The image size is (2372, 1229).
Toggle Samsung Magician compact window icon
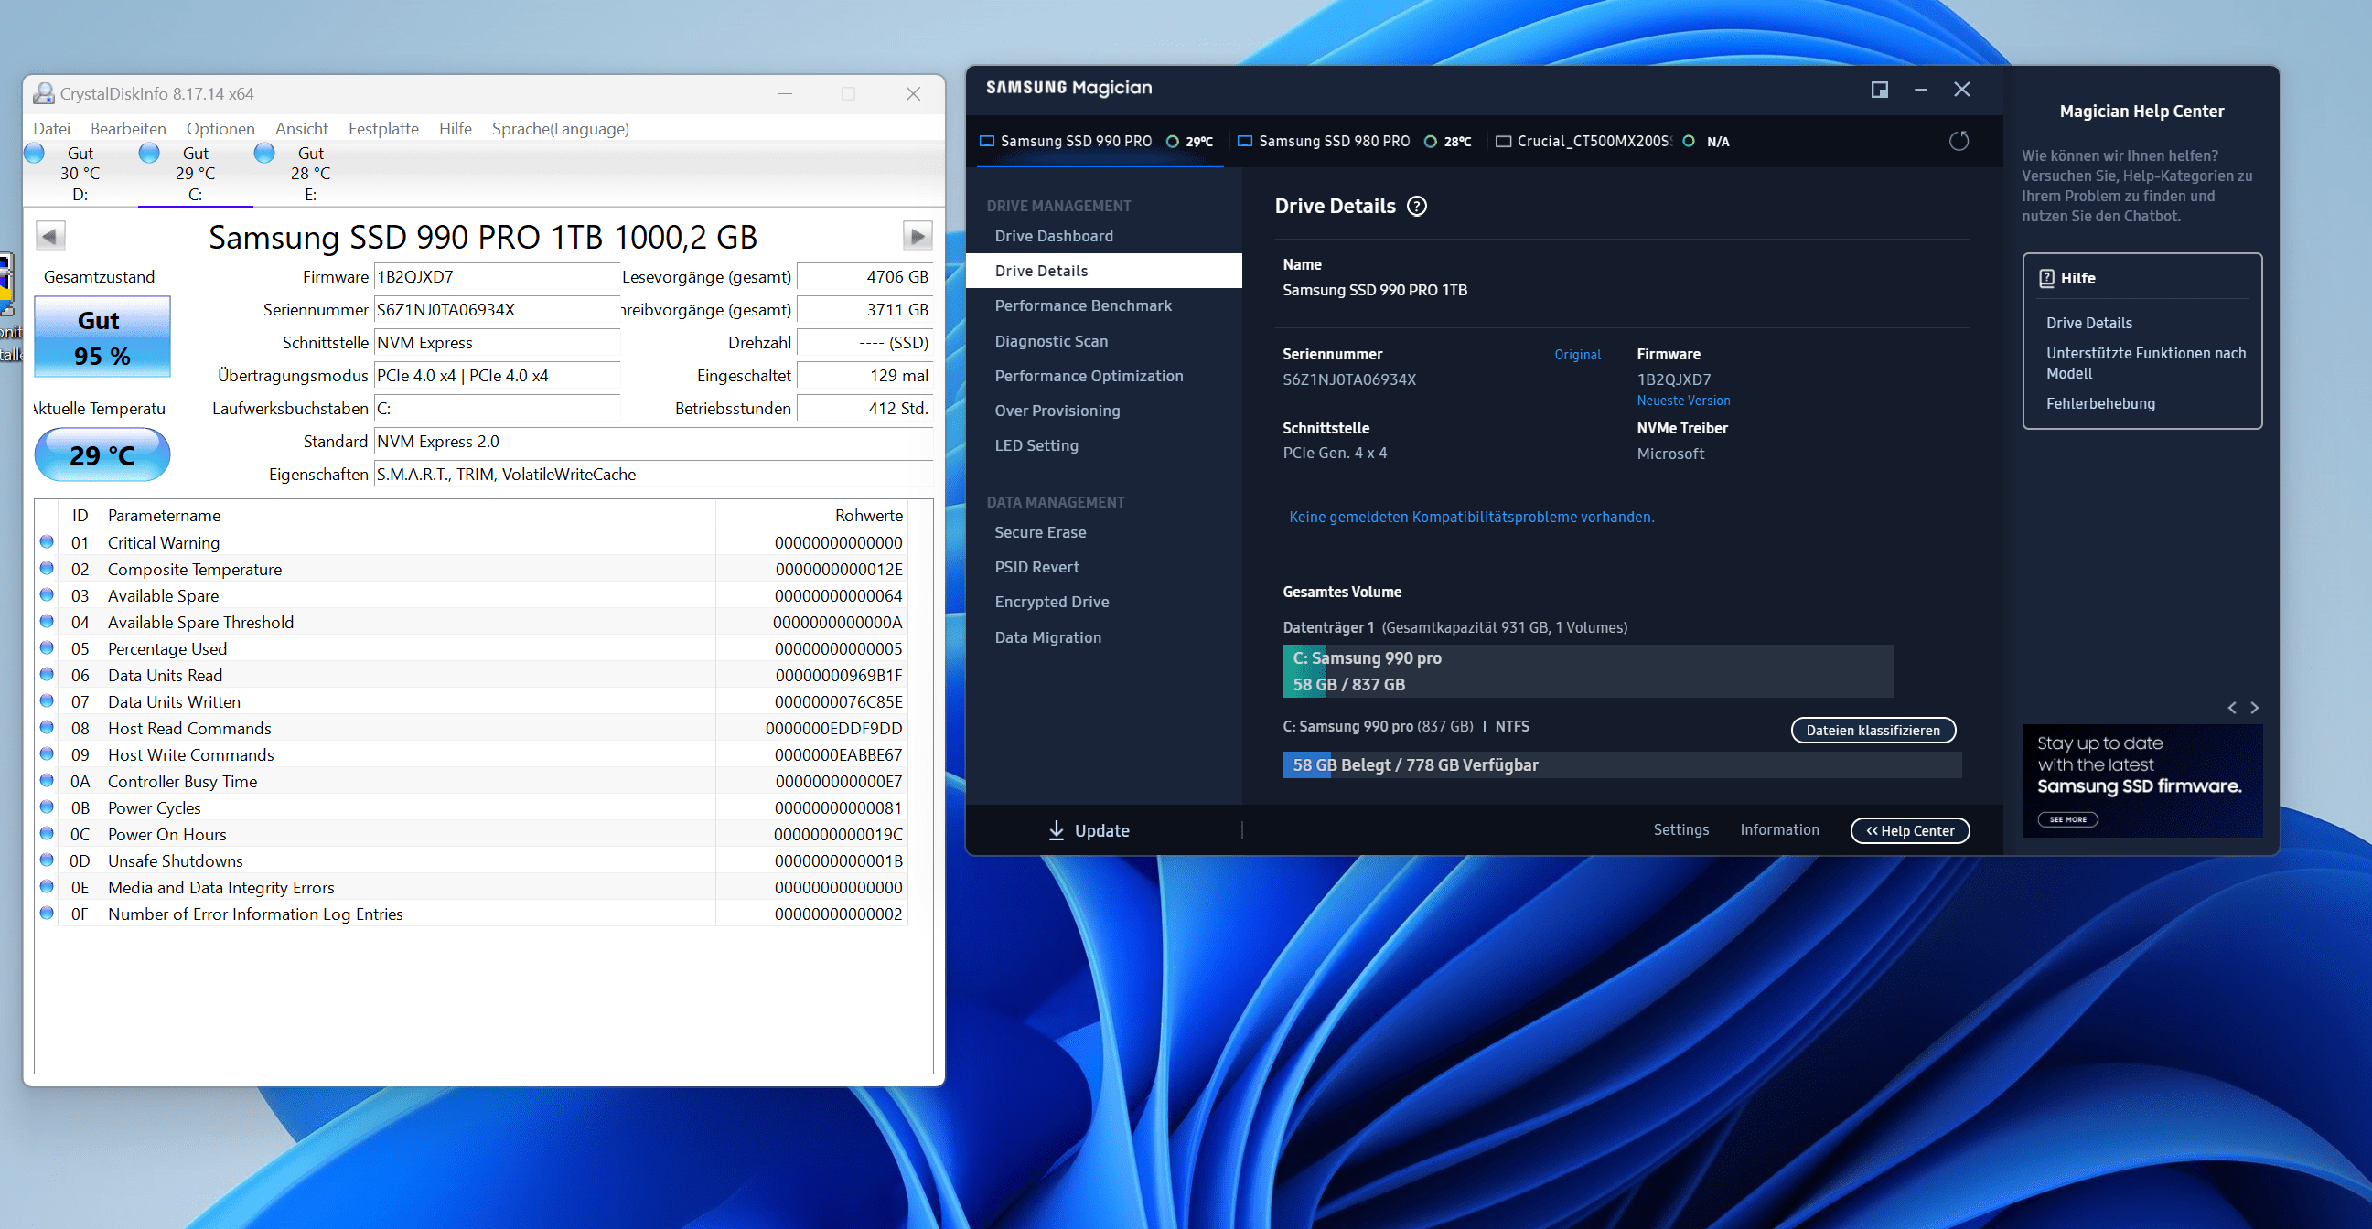click(1879, 90)
